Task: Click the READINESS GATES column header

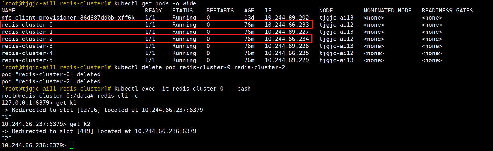Action: point(447,11)
